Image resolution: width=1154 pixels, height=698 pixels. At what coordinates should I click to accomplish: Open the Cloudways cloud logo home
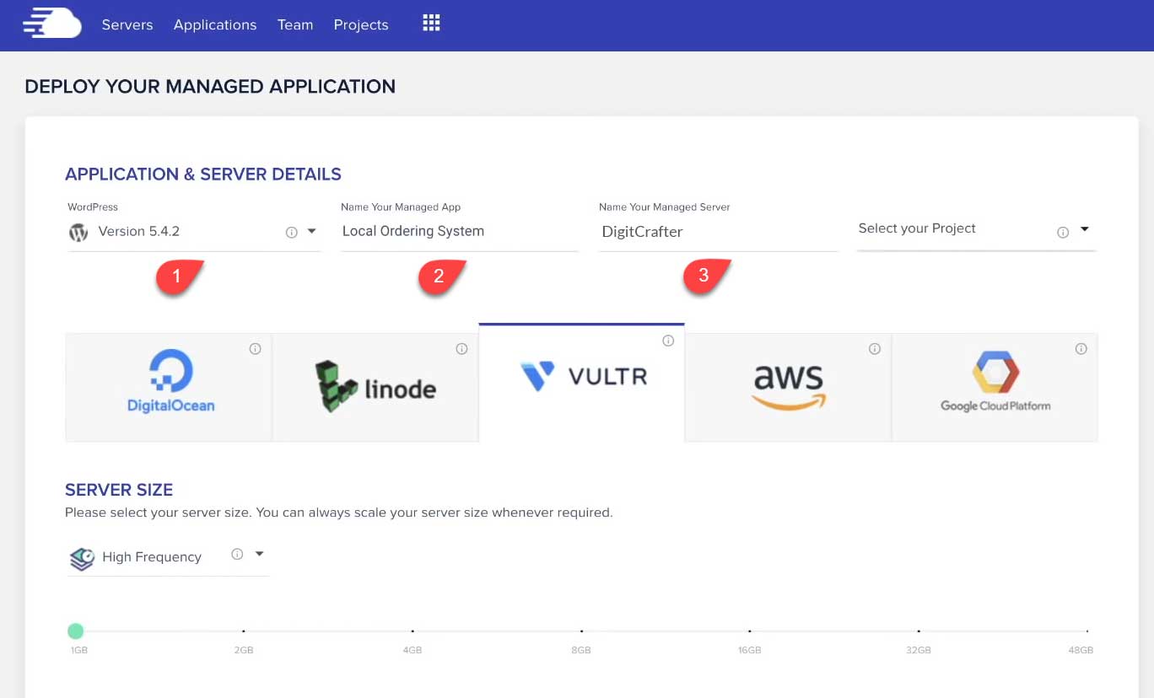(52, 24)
